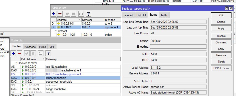Image resolution: width=236 pixels, height=96 pixels.
Task: Sort by Network column header
Action: coord(92,20)
